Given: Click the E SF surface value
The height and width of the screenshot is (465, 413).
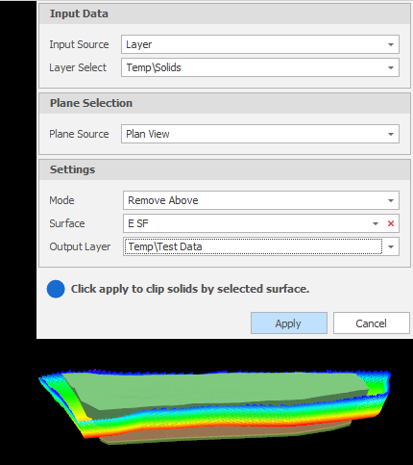Looking at the screenshot, I should coord(138,223).
